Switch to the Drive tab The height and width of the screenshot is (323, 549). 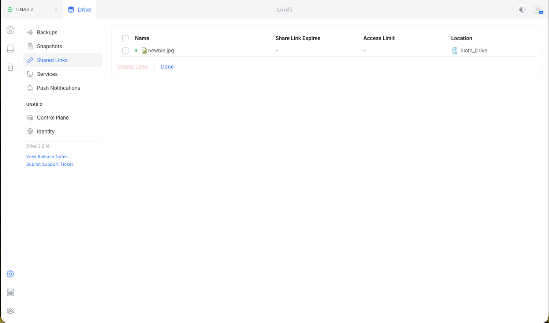(79, 10)
